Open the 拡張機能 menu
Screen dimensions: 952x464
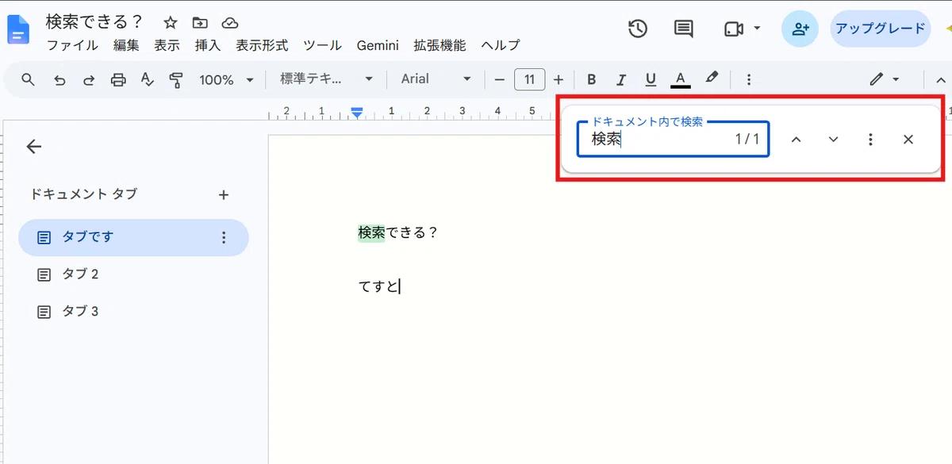440,45
